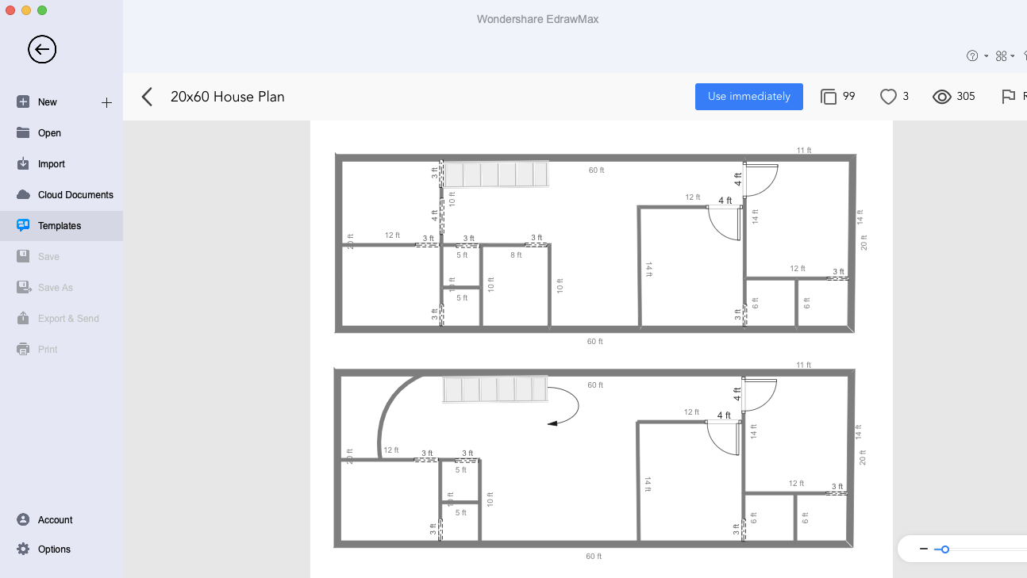Open the Account icon
The width and height of the screenshot is (1027, 578).
point(22,519)
